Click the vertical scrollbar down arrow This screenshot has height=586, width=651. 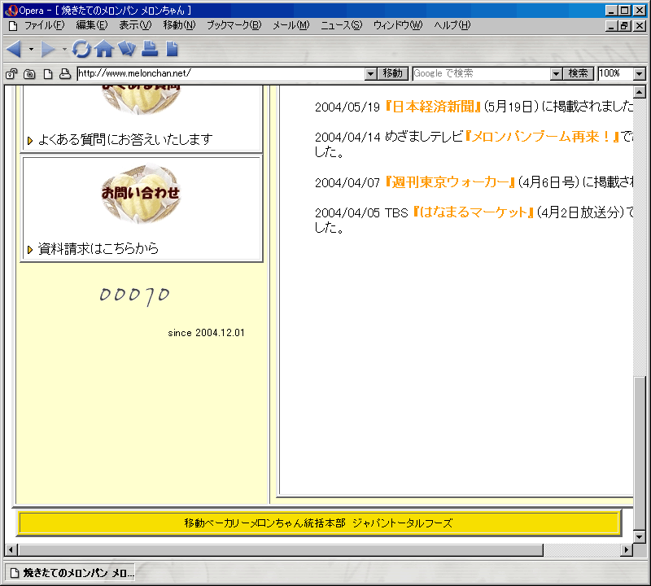(x=640, y=536)
